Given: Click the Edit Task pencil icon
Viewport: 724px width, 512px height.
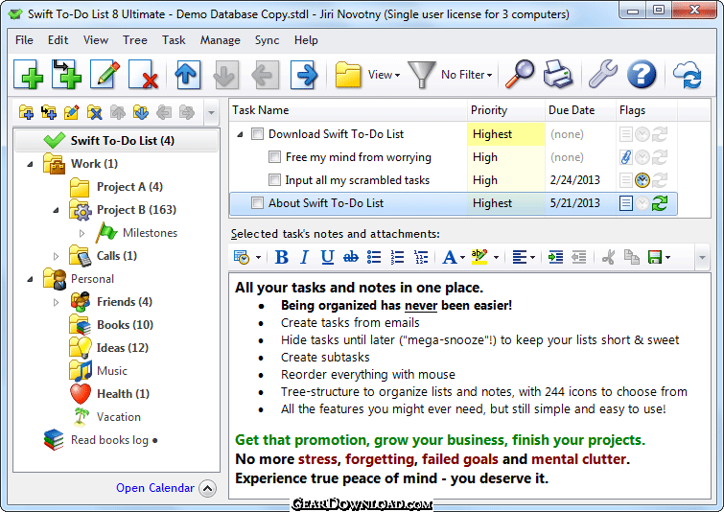Looking at the screenshot, I should pyautogui.click(x=105, y=75).
